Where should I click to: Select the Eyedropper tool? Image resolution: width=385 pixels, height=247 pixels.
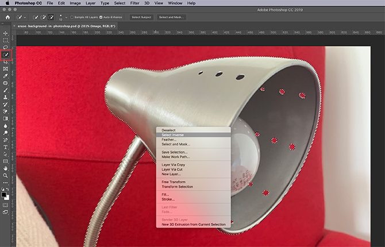tap(5, 76)
